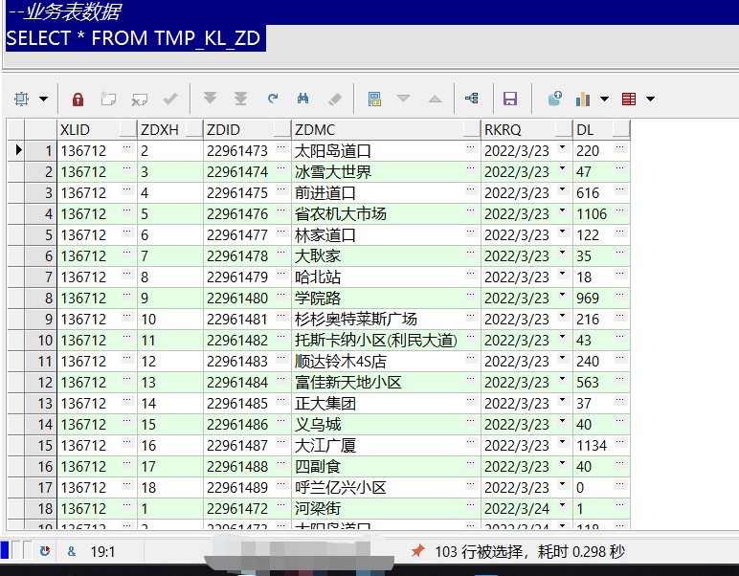The height and width of the screenshot is (576, 739).
Task: Open date dropdown in row 4 RKRQ
Action: [x=562, y=211]
